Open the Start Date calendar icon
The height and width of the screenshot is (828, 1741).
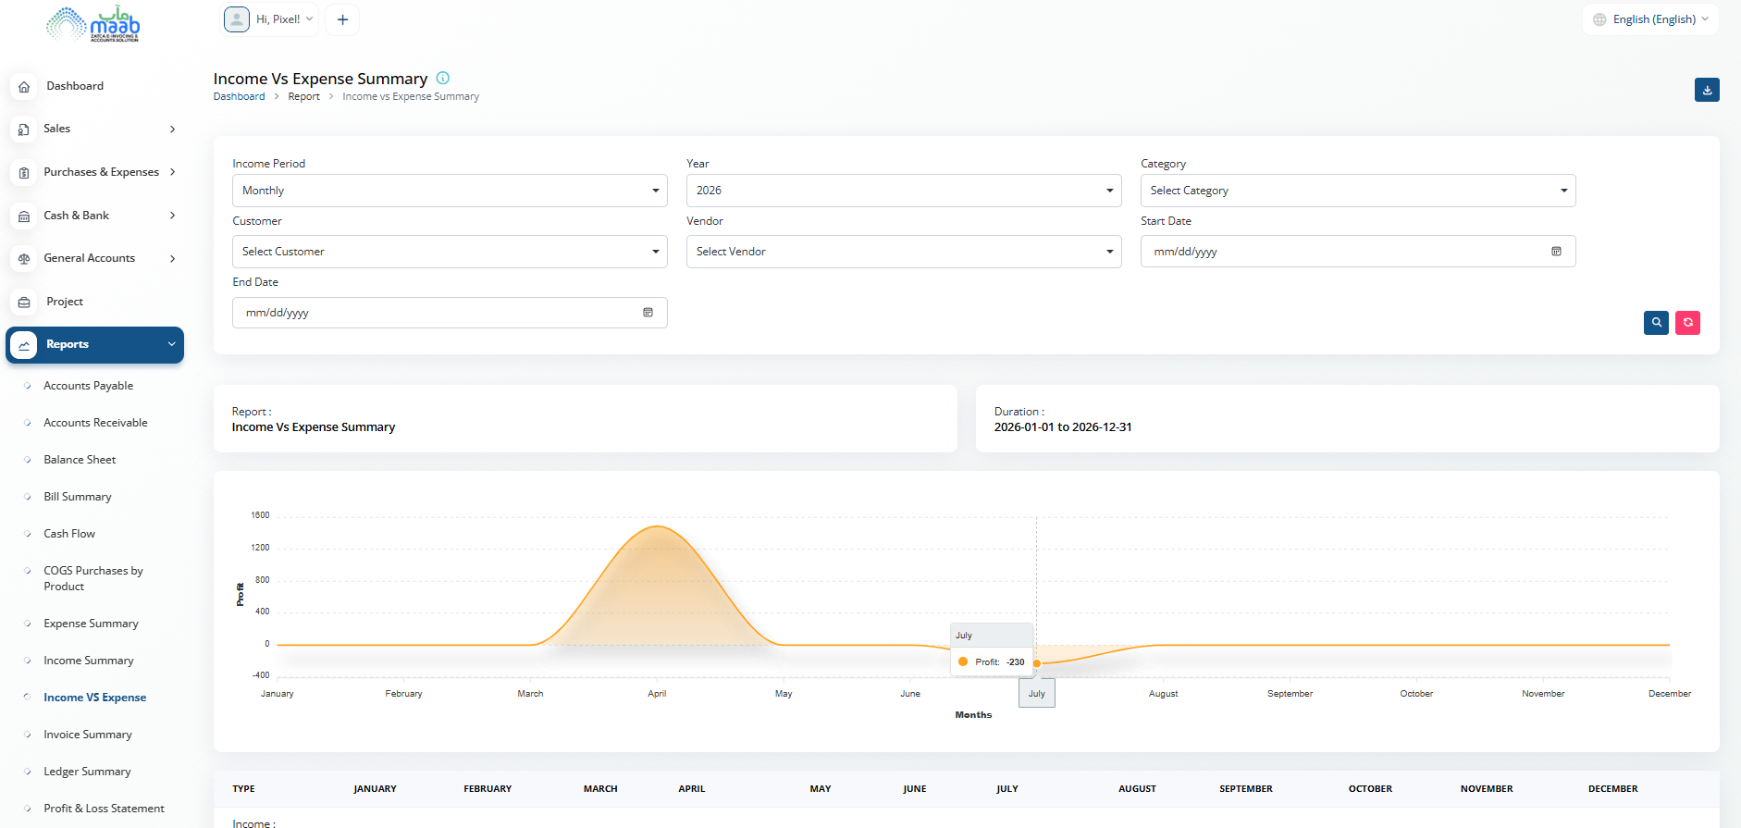pos(1556,252)
